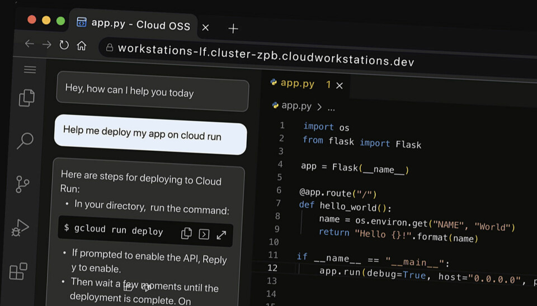Click the browser forward arrow
This screenshot has height=306, width=537.
[x=46, y=45]
